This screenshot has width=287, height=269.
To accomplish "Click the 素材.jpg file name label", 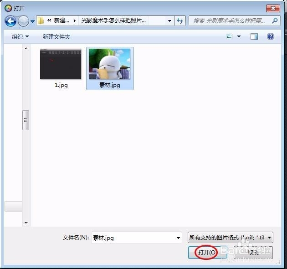I will [110, 85].
